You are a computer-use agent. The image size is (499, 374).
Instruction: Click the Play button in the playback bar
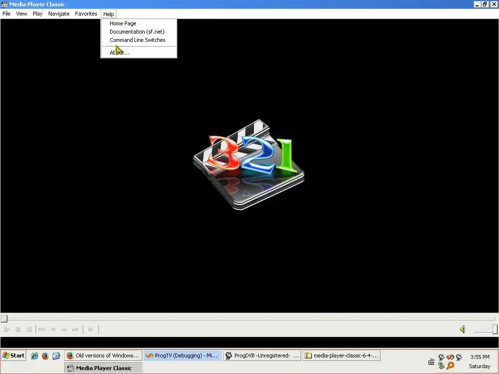pos(7,330)
